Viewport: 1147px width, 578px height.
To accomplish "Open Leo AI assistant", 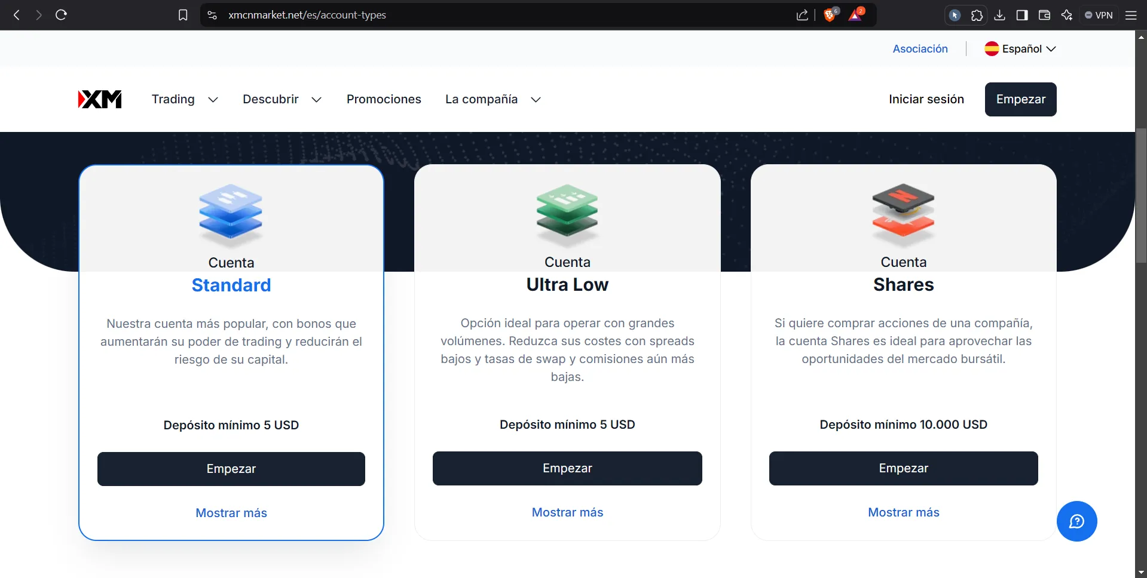I will tap(1067, 15).
